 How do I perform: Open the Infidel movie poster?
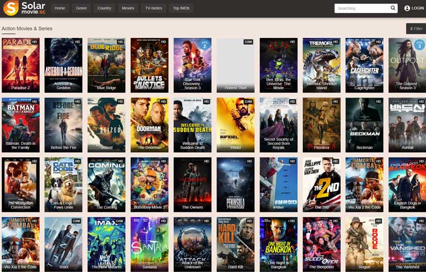236,125
